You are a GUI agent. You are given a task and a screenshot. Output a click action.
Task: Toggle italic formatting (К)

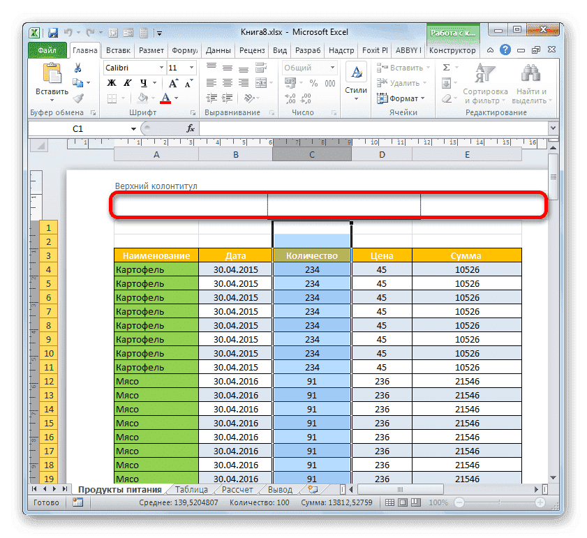point(127,82)
